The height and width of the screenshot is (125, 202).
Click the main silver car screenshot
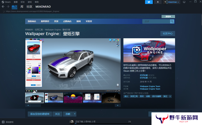click(x=73, y=65)
